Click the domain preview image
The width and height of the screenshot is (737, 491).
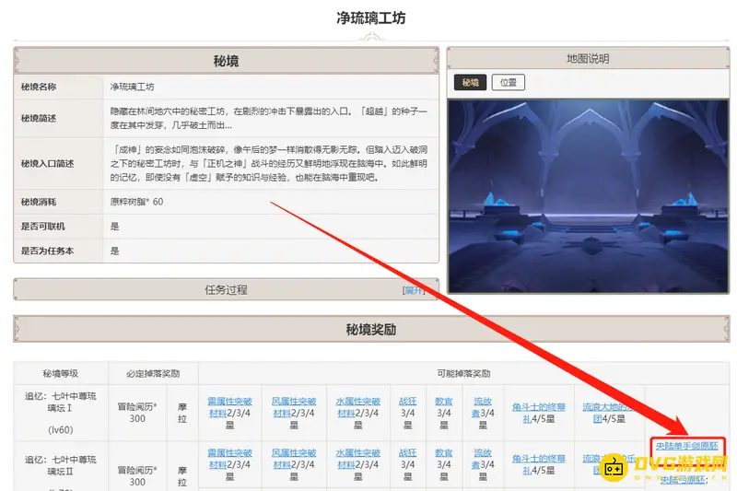(x=587, y=196)
